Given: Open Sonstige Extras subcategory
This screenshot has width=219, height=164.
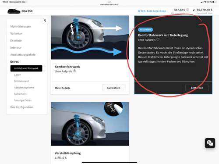Looking at the screenshot, I should click(x=23, y=100).
